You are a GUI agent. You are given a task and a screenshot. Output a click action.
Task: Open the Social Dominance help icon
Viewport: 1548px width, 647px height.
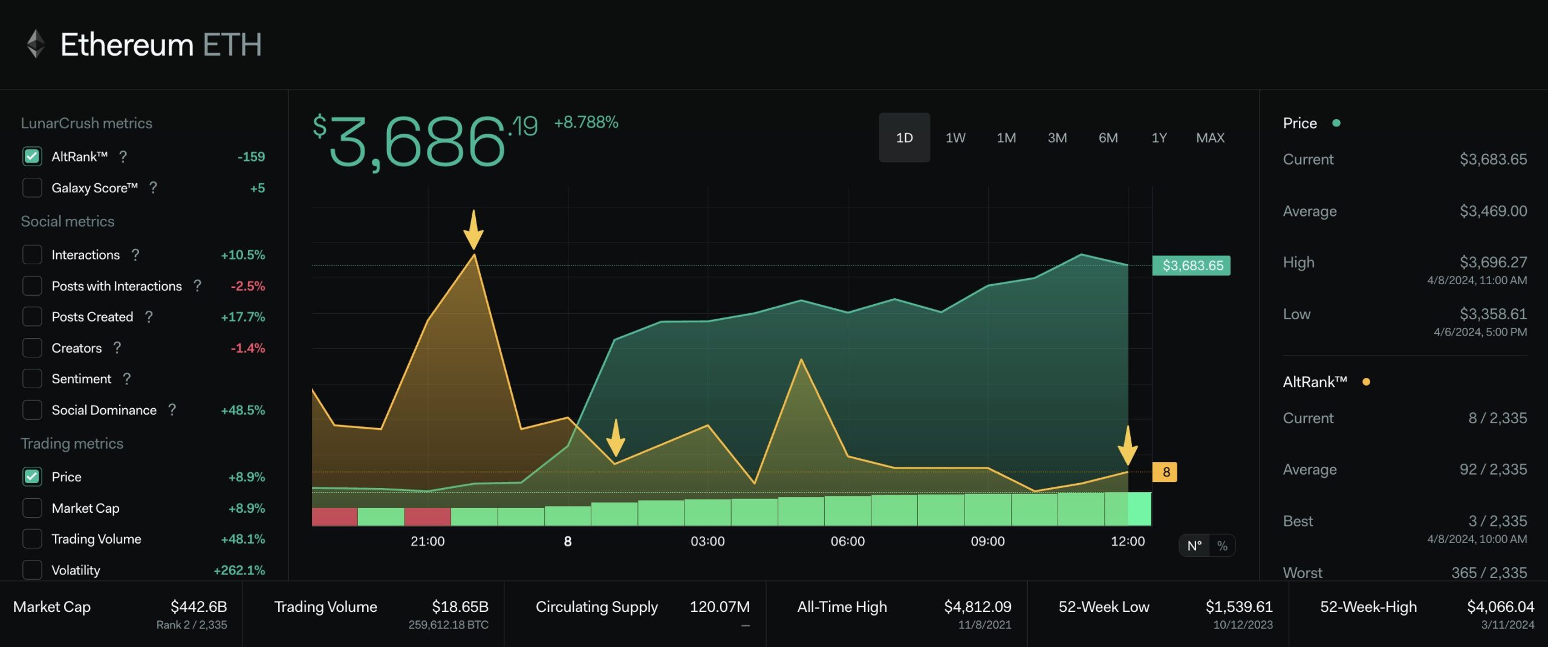pyautogui.click(x=172, y=410)
